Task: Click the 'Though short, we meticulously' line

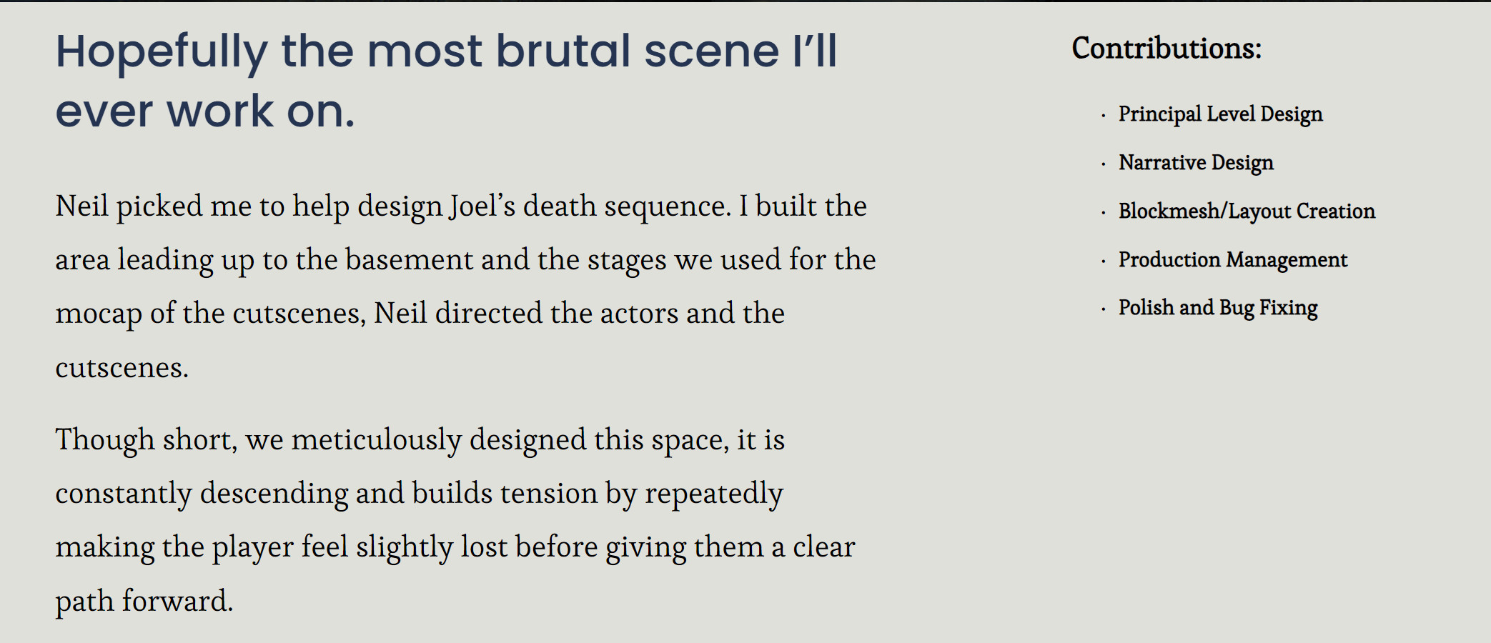Action: click(x=420, y=440)
